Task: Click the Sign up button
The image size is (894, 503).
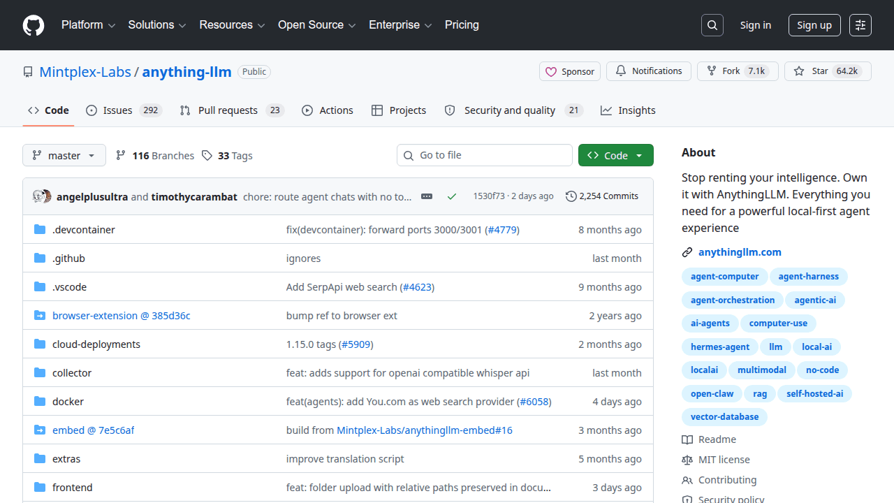Action: (x=814, y=25)
